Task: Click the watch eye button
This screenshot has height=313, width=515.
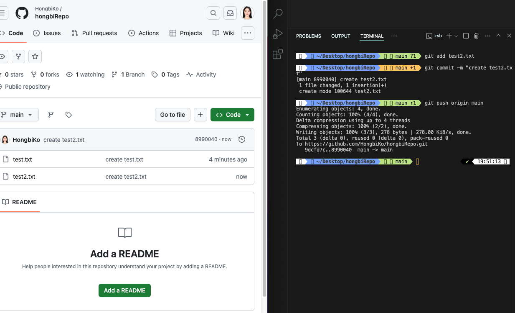Action: (x=3, y=56)
